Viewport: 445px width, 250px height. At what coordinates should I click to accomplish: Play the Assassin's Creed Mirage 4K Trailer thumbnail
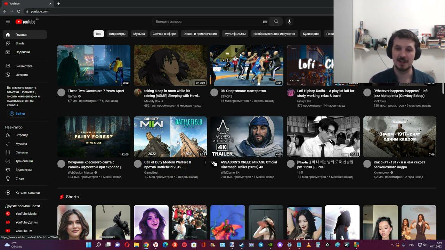247,137
